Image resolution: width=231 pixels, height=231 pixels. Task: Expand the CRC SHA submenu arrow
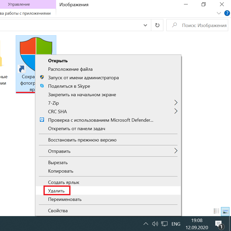(x=176, y=111)
